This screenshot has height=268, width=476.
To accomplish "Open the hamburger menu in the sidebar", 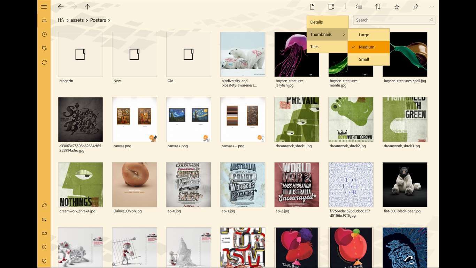I will pos(44,7).
